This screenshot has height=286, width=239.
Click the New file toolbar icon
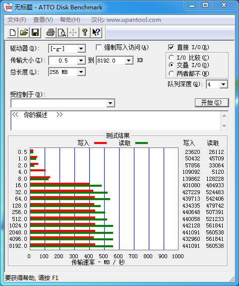click(12, 33)
